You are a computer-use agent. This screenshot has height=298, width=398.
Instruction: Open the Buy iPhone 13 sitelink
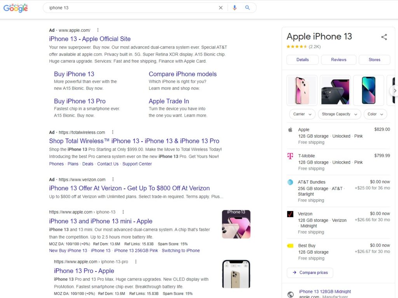coord(74,74)
